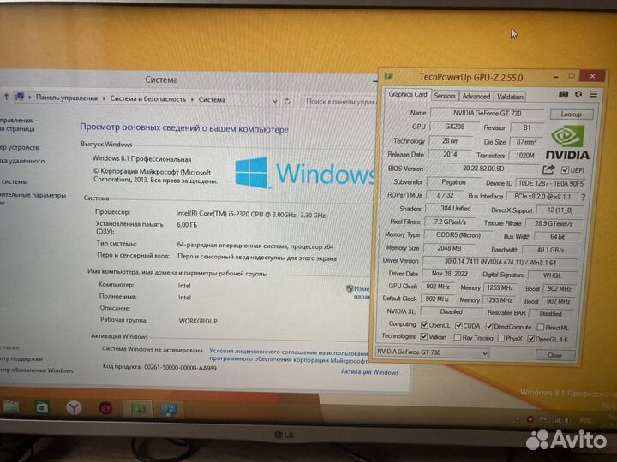Toggle the CUDA checkbox
Image resolution: width=617 pixels, height=462 pixels.
point(458,325)
